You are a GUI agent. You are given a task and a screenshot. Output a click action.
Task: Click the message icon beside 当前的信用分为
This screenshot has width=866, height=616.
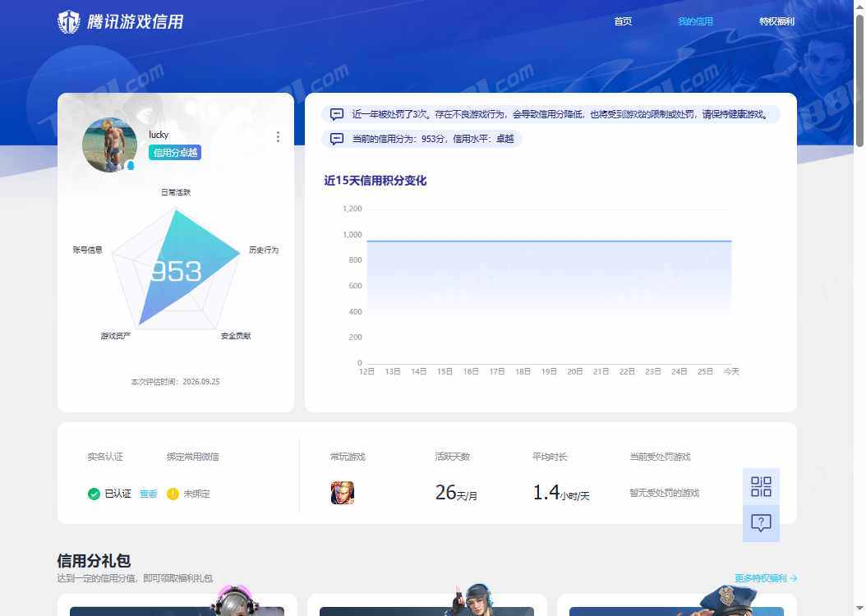click(x=336, y=139)
